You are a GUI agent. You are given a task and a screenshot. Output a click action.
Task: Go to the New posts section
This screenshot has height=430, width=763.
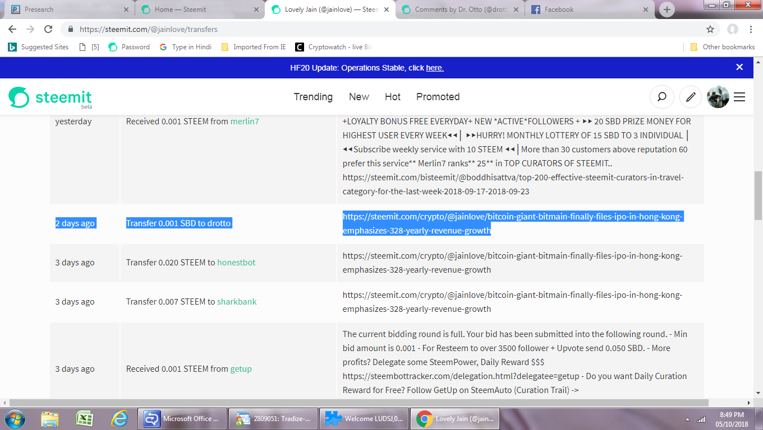[x=359, y=97]
